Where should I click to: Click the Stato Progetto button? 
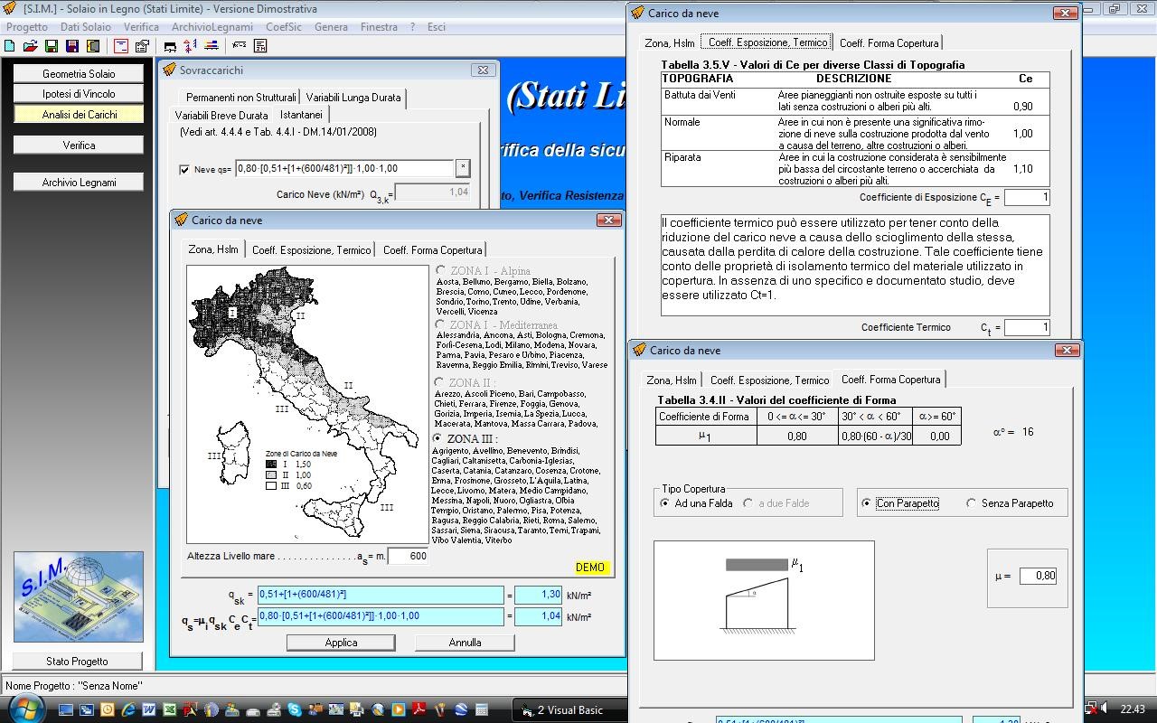(77, 662)
